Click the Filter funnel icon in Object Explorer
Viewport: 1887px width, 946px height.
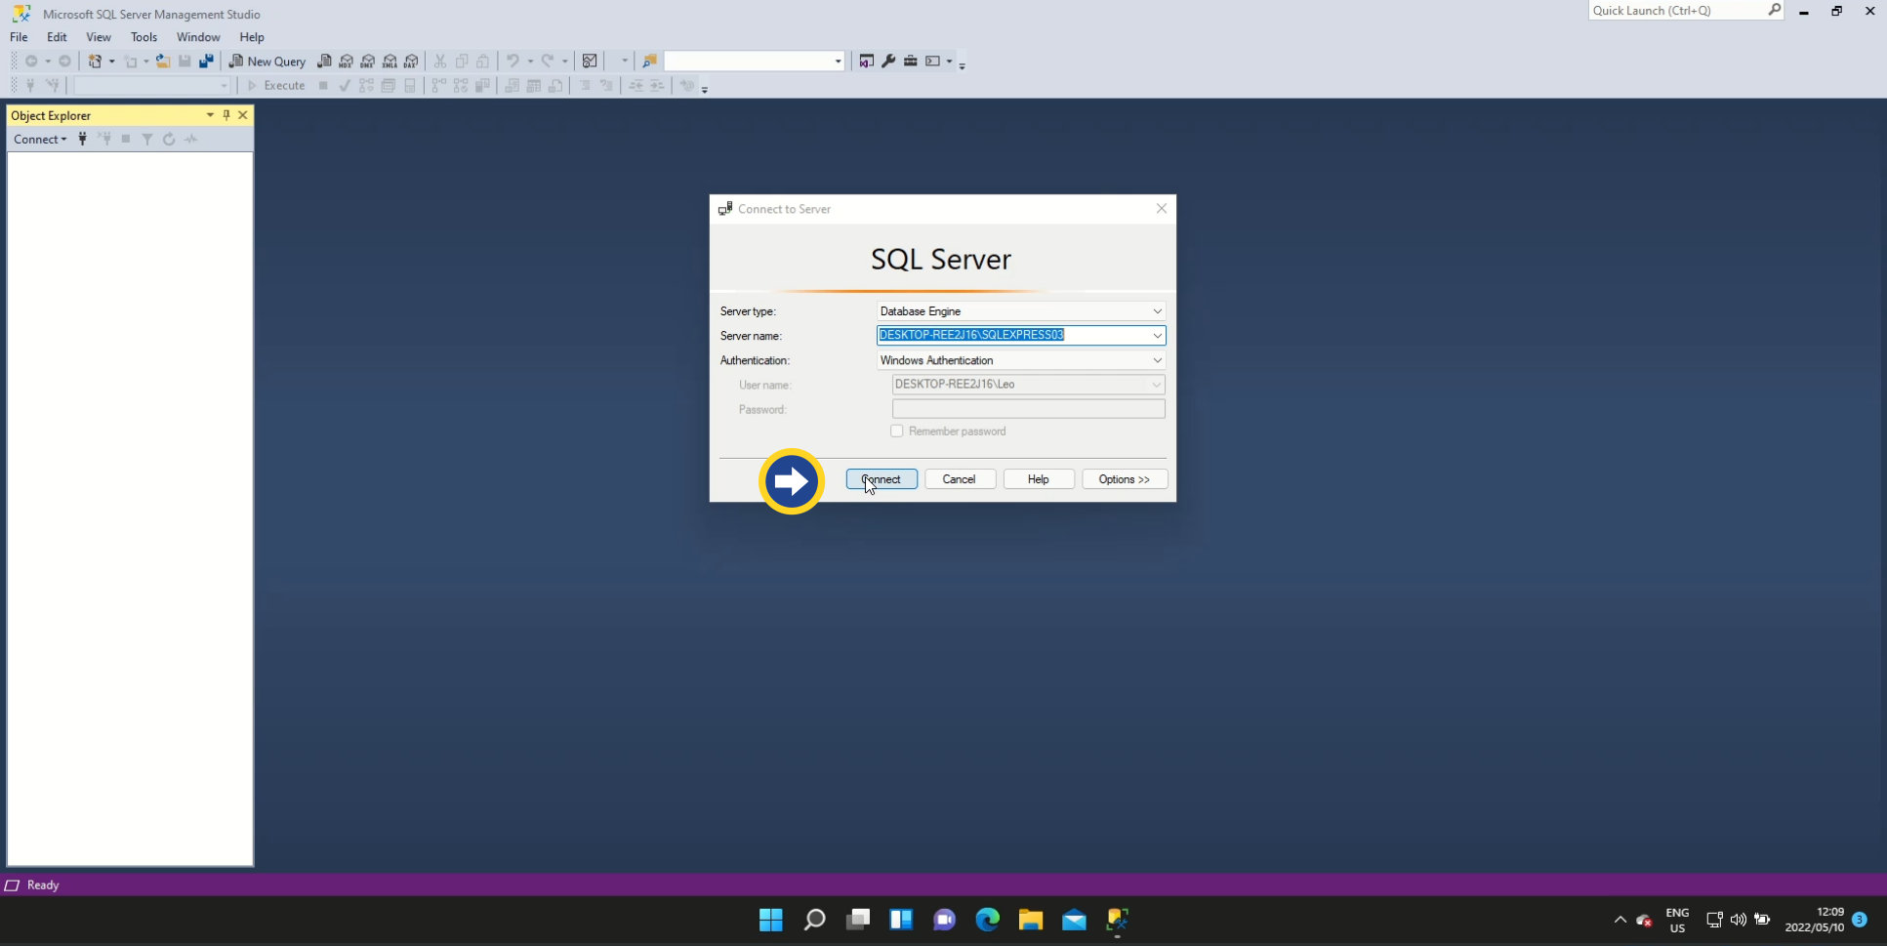coord(147,139)
